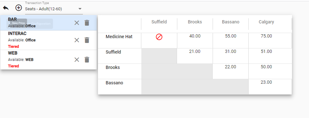The width and height of the screenshot is (309, 118).
Task: Click the back arrow icon
Action: (6, 8)
